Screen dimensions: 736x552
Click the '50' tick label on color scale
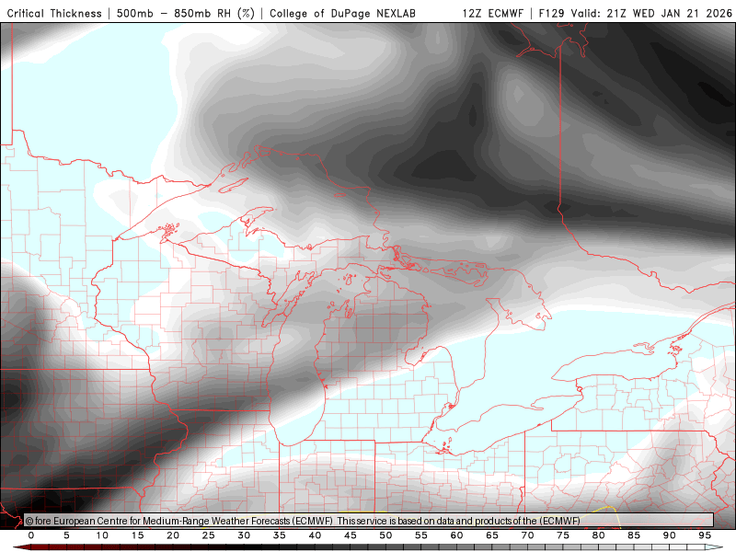coord(385,535)
